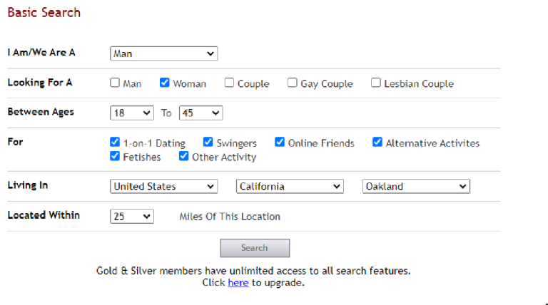Image resolution: width=548 pixels, height=305 pixels.
Task: Uncheck the Online Friends option
Action: (280, 142)
